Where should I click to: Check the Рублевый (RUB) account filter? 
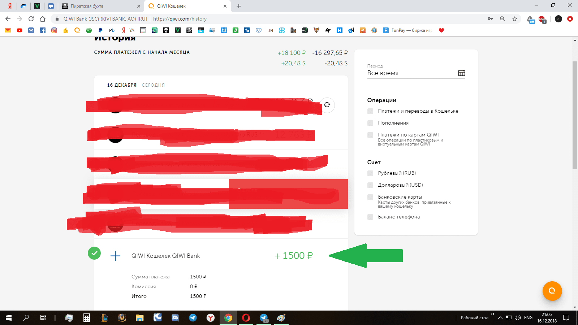click(x=370, y=173)
